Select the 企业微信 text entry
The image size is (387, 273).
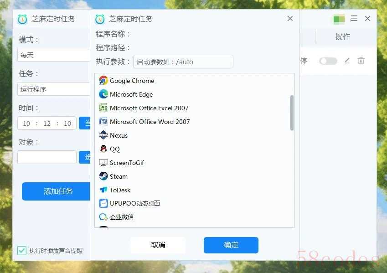click(122, 217)
